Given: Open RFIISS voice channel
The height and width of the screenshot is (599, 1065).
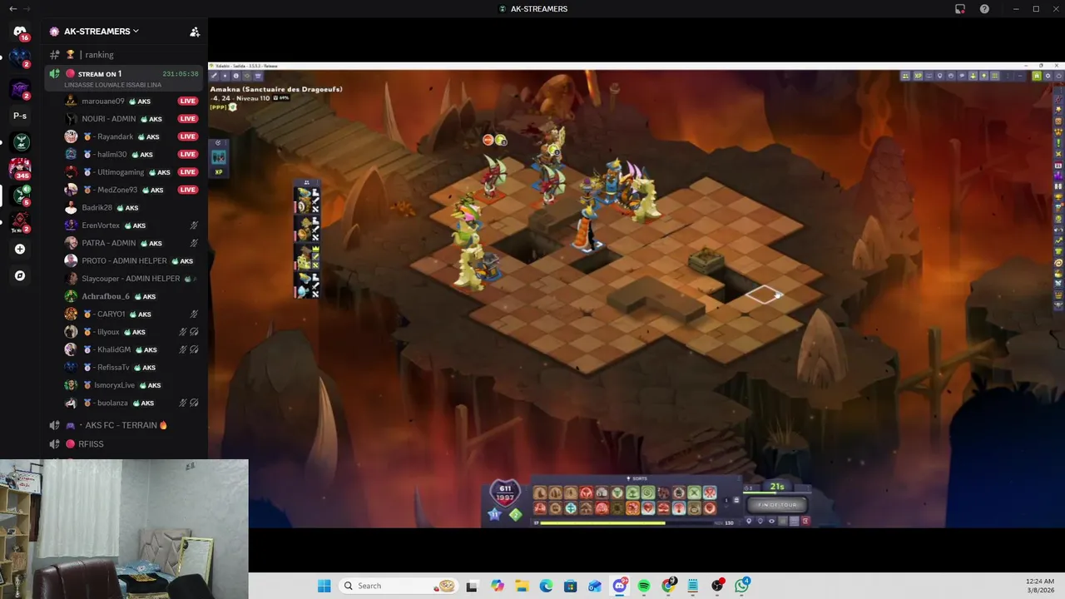Looking at the screenshot, I should tap(125, 444).
